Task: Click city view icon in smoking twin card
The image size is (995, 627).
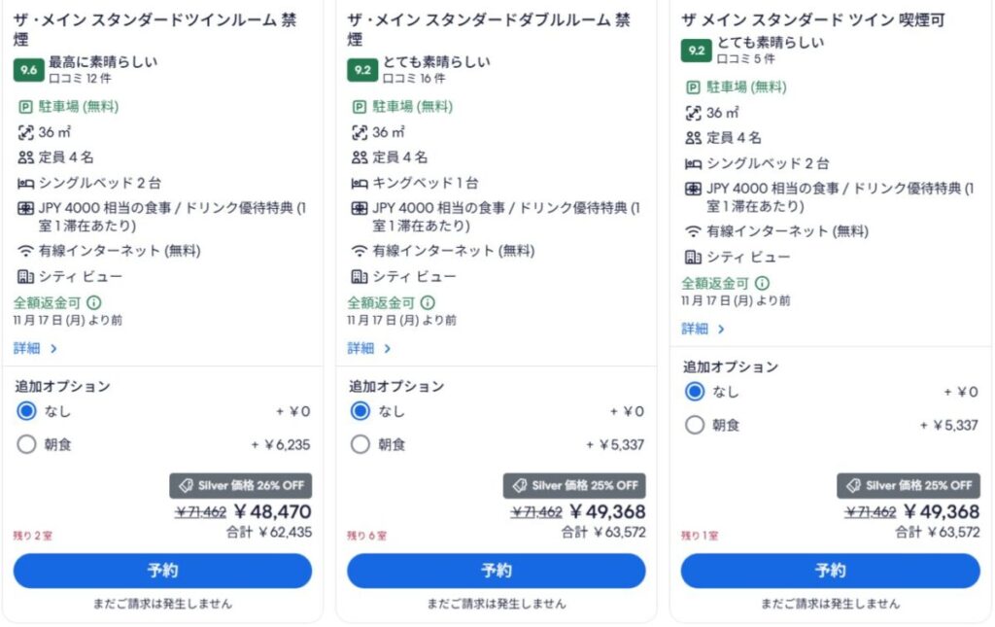Action: [x=693, y=257]
